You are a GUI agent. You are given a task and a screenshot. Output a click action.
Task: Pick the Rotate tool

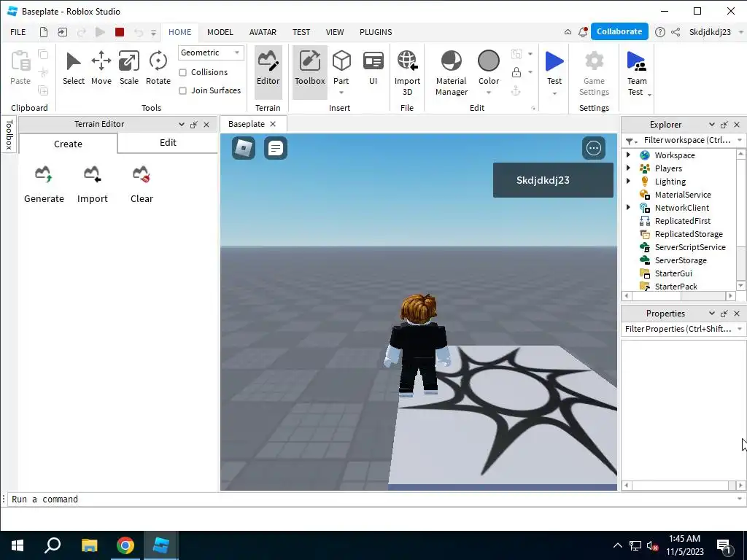click(x=158, y=68)
